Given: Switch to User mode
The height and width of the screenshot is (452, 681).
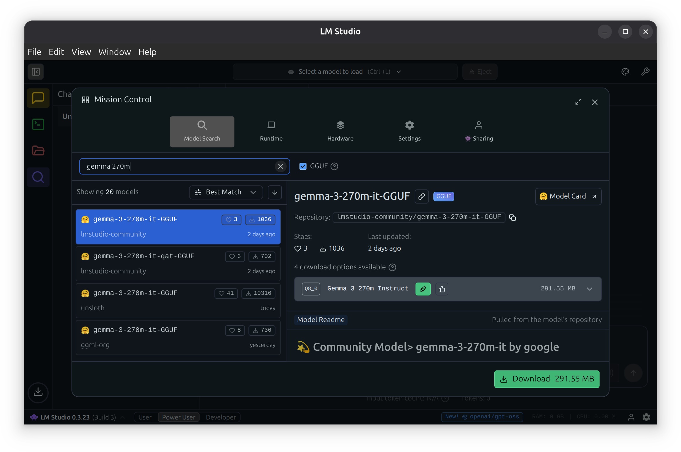Looking at the screenshot, I should [145, 417].
